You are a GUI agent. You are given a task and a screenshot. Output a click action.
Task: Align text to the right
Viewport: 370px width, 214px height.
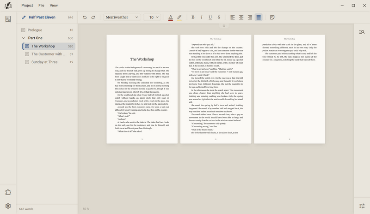[250, 17]
